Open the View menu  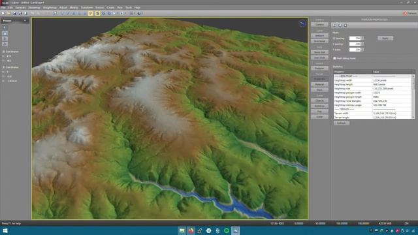120,8
